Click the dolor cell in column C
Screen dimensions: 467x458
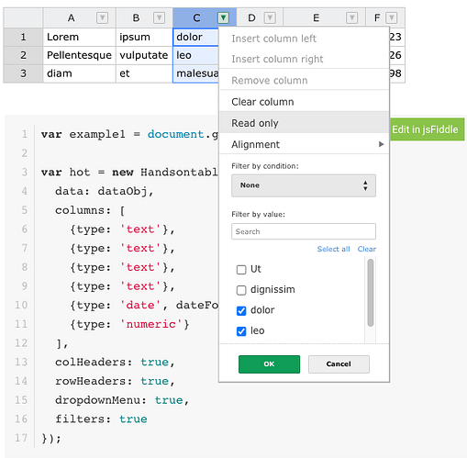[195, 37]
